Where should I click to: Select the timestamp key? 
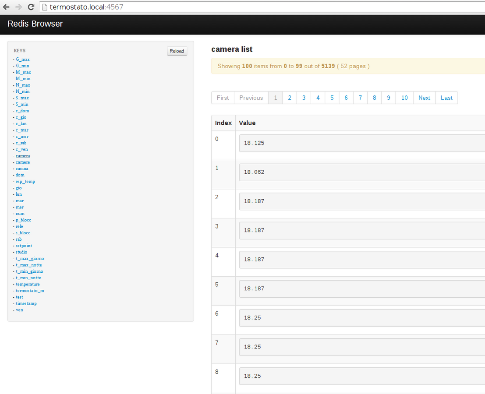tap(26, 303)
